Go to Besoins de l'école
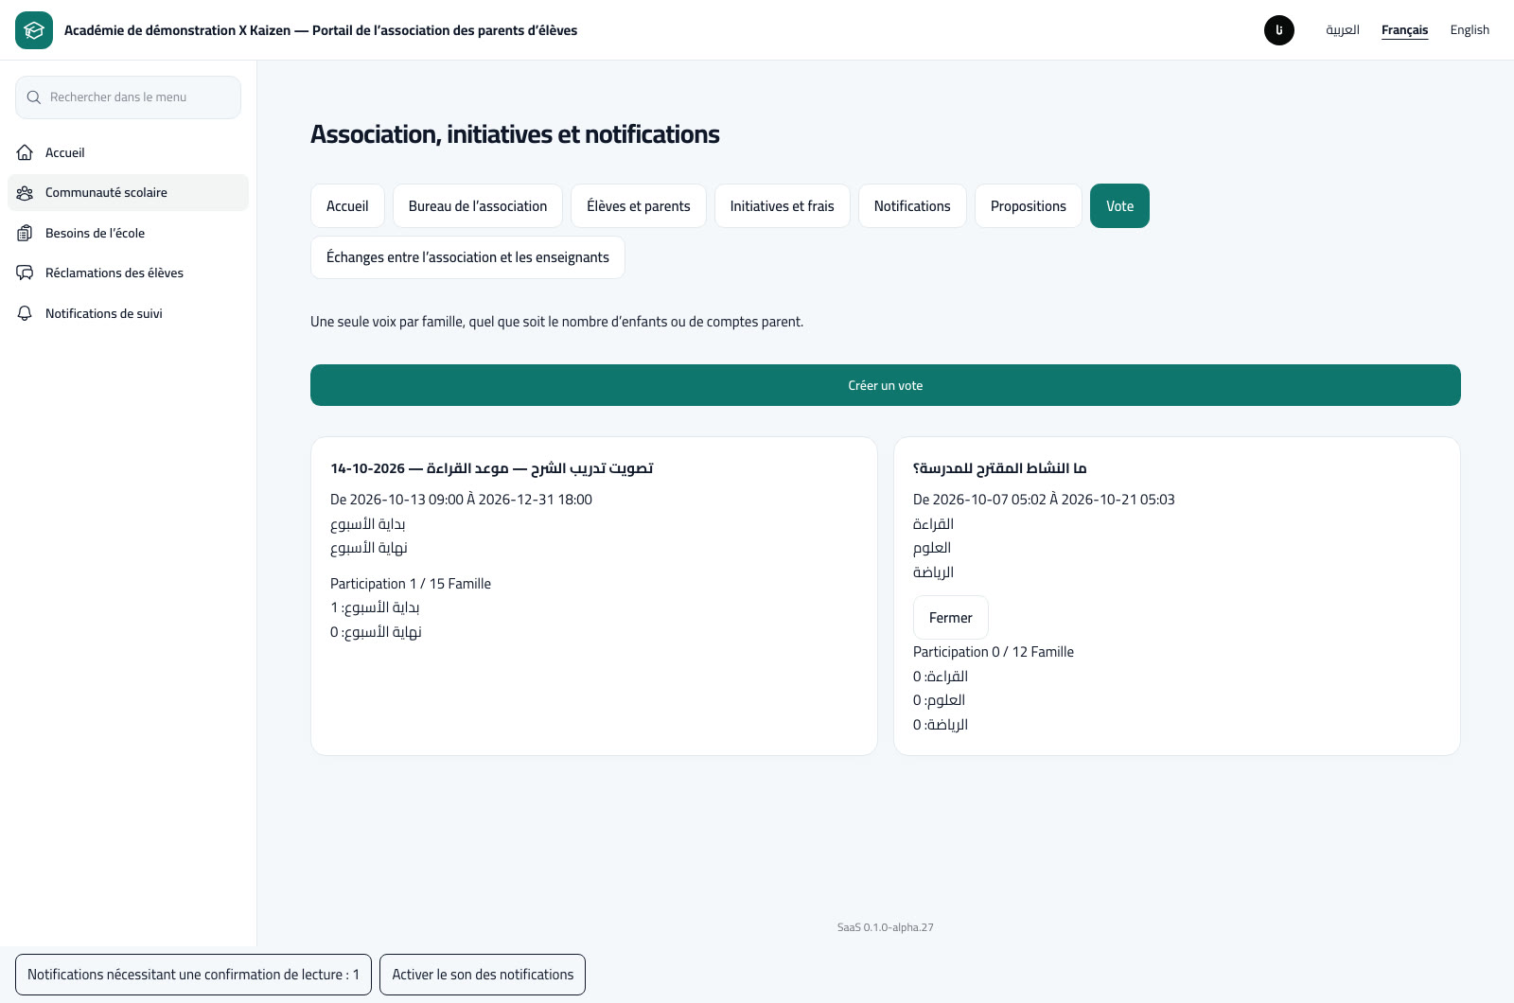Viewport: 1514px width, 1003px height. (128, 233)
